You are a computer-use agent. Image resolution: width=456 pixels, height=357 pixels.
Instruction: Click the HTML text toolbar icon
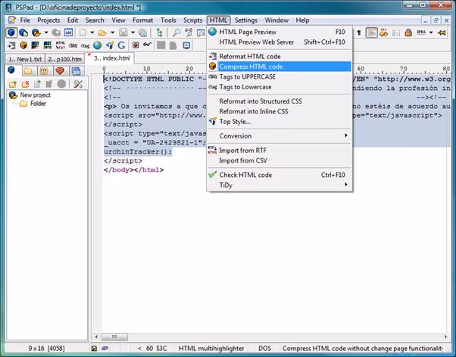[60, 45]
